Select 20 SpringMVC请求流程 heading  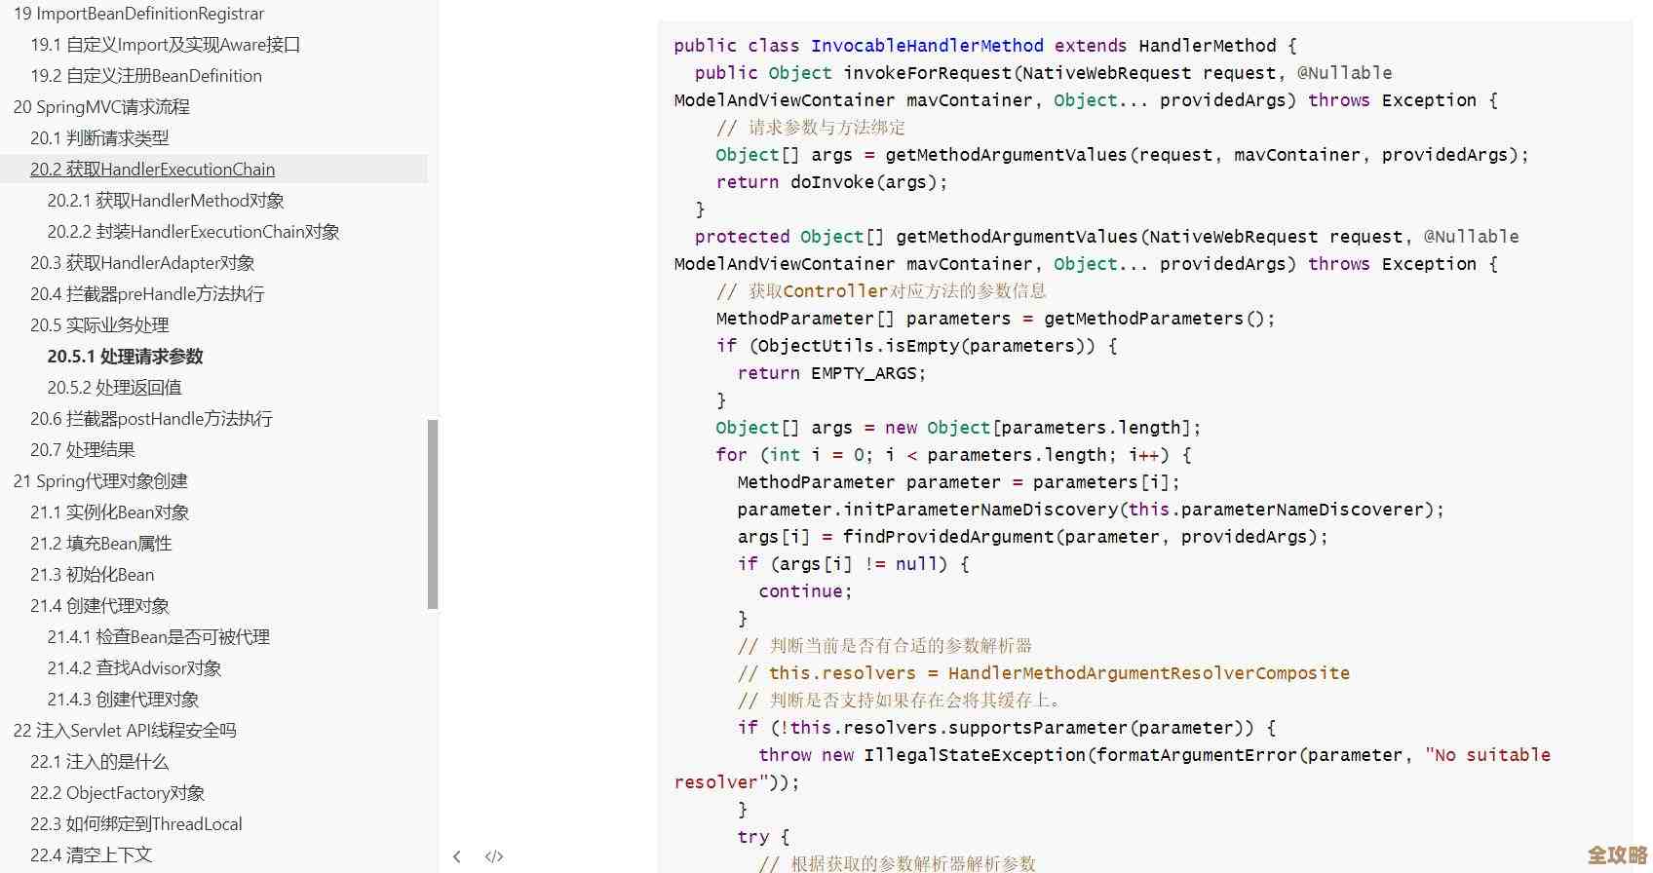coord(101,107)
